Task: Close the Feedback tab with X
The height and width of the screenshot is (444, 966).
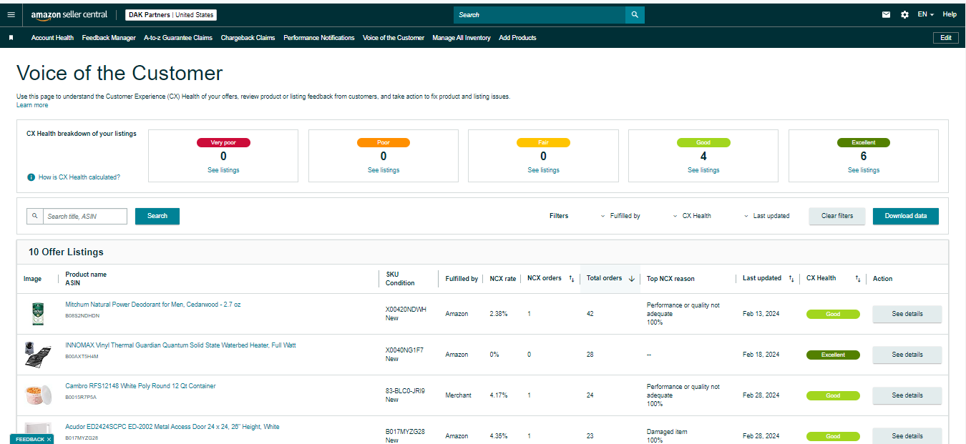Action: pos(49,439)
